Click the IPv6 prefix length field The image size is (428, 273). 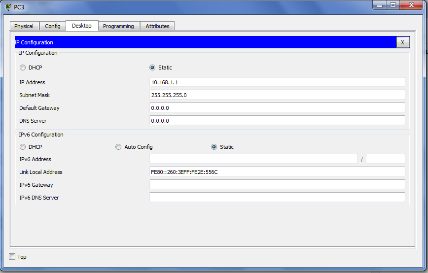pos(386,159)
